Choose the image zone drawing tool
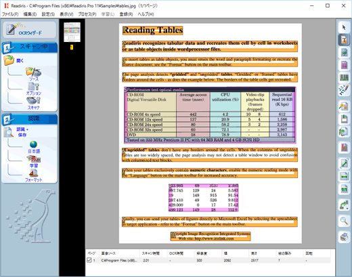352x277 pixels. pyautogui.click(x=344, y=53)
